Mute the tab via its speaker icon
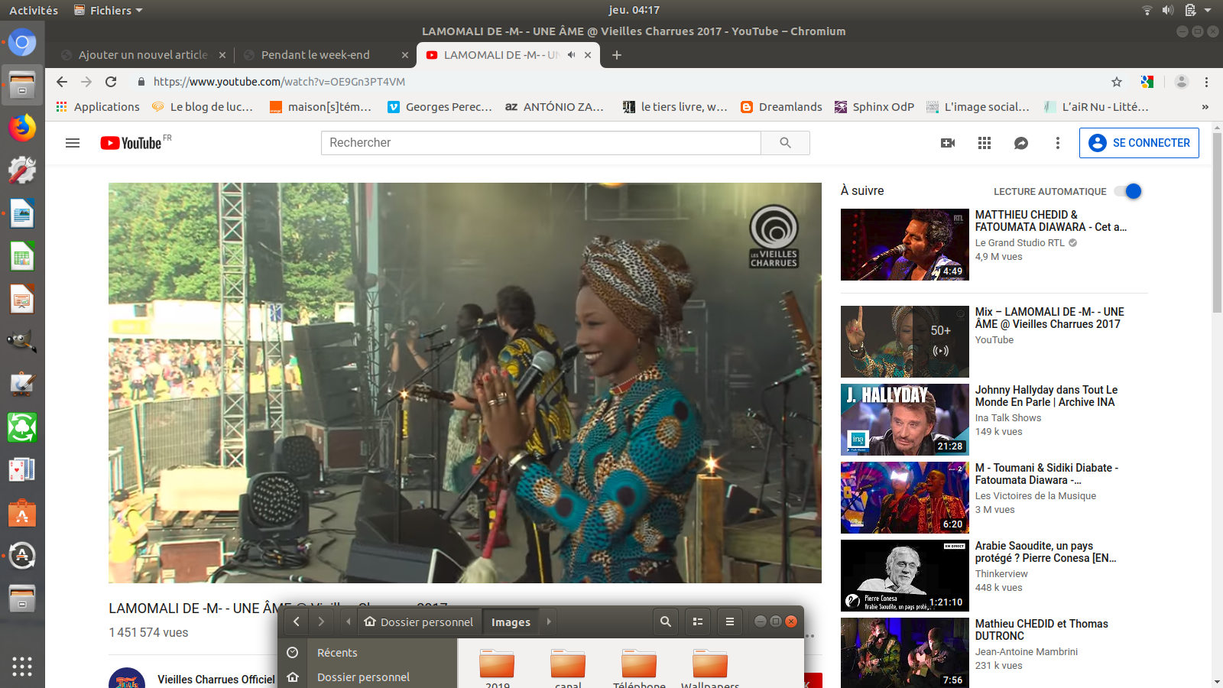 pos(571,55)
